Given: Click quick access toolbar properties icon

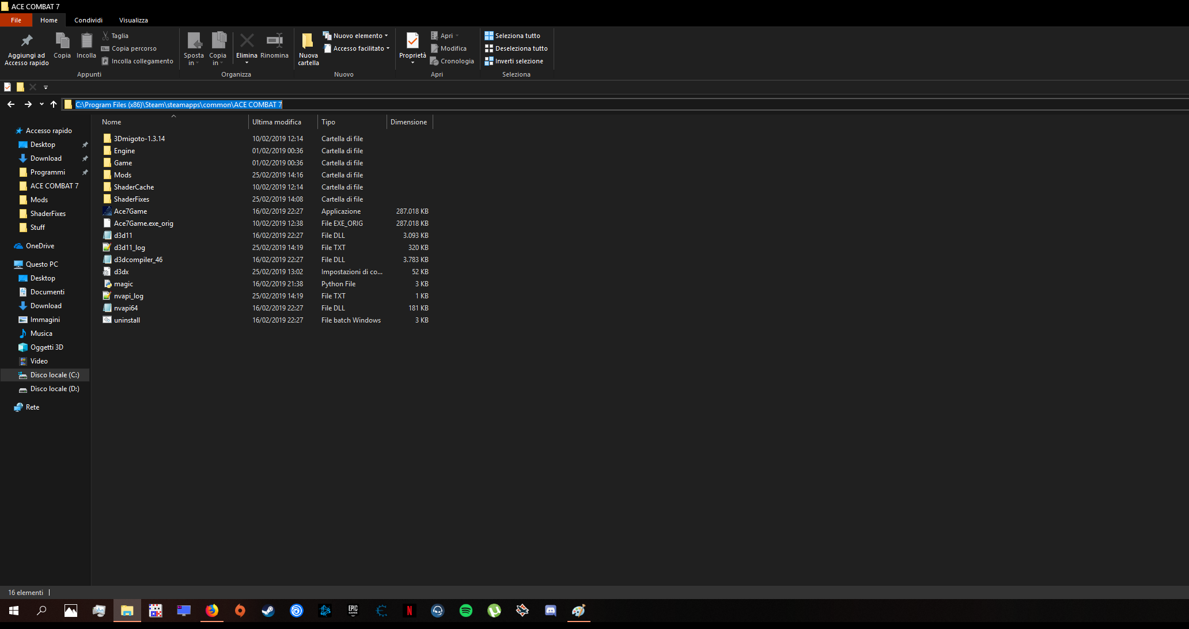Looking at the screenshot, I should 7,87.
